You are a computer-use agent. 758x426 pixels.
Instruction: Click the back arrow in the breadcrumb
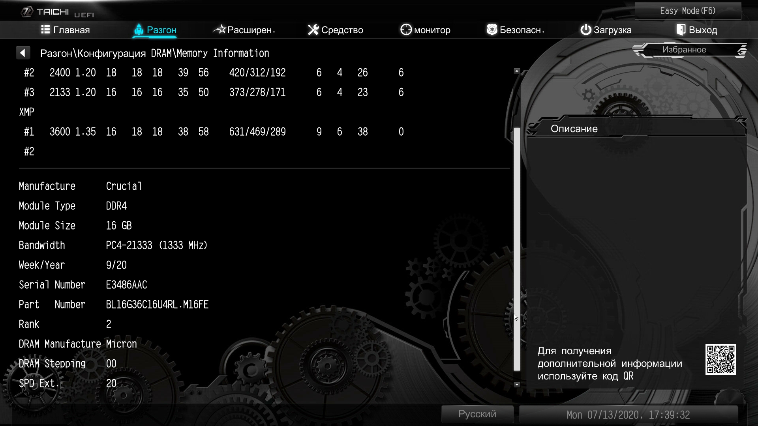(23, 53)
